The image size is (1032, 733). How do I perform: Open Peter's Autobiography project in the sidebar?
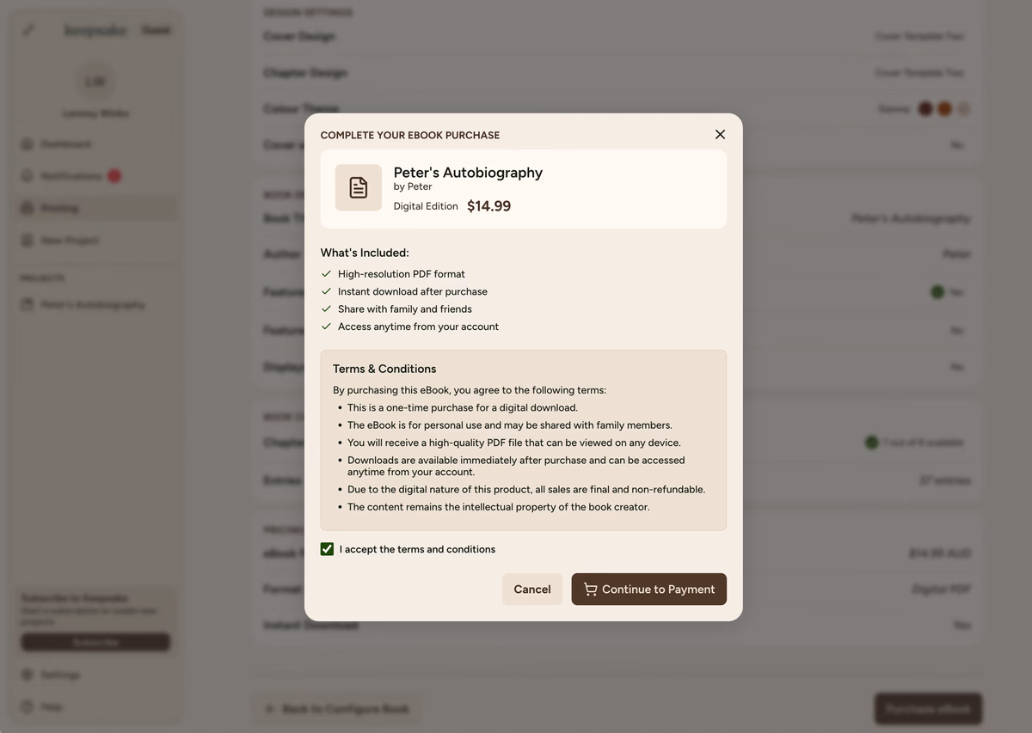point(92,305)
